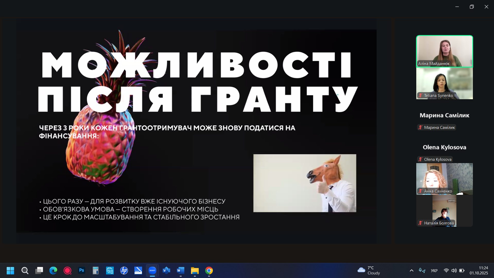Click the taskbar search magnifier
The image size is (494, 278).
pos(25,271)
